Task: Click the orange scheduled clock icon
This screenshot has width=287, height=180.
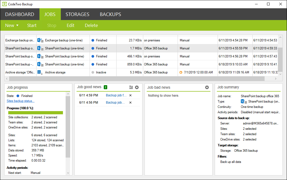Action: point(181,72)
